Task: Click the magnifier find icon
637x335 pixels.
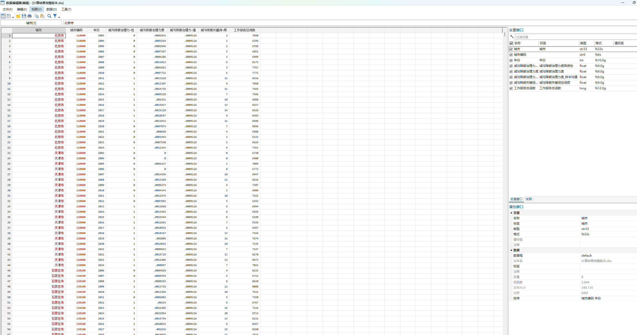Action: (x=49, y=16)
